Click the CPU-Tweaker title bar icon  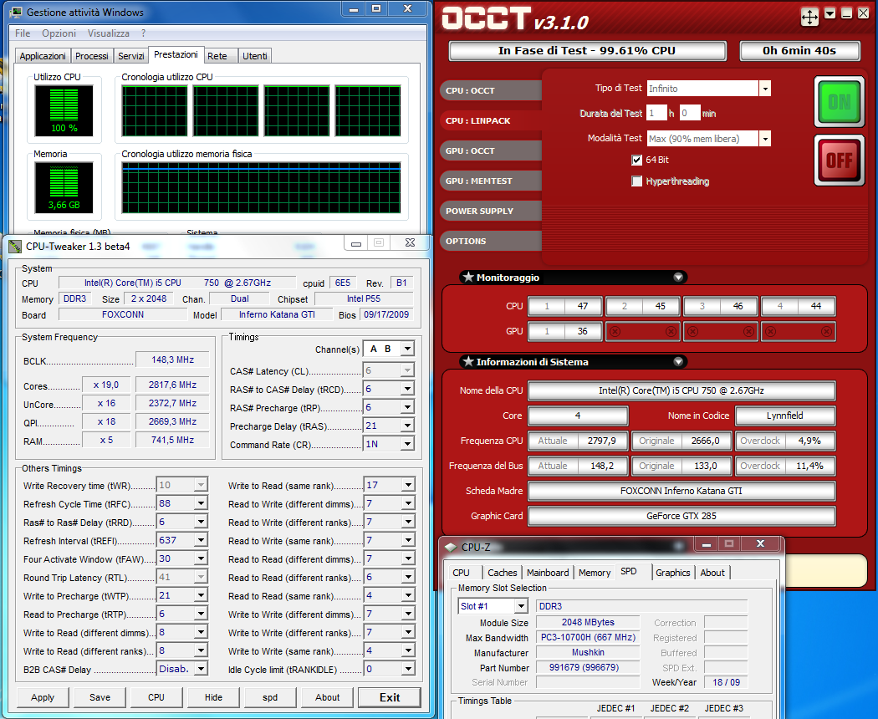(x=15, y=247)
